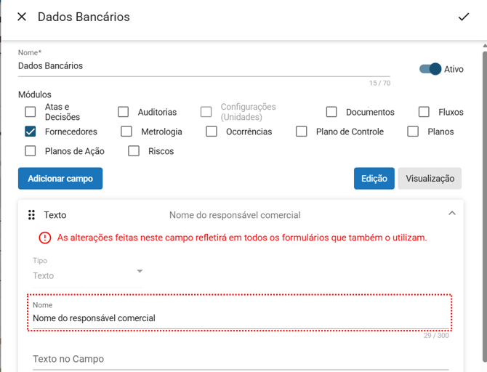This screenshot has height=372, width=487.
Task: Close the Dados Bancários dialog
Action: pos(22,17)
